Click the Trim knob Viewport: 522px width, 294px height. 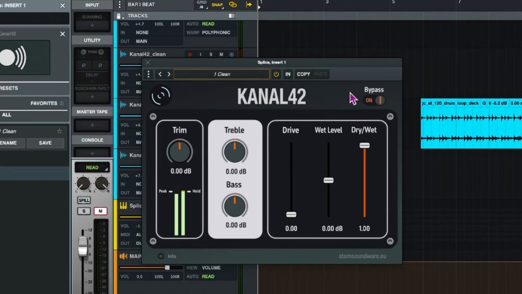pyautogui.click(x=179, y=152)
